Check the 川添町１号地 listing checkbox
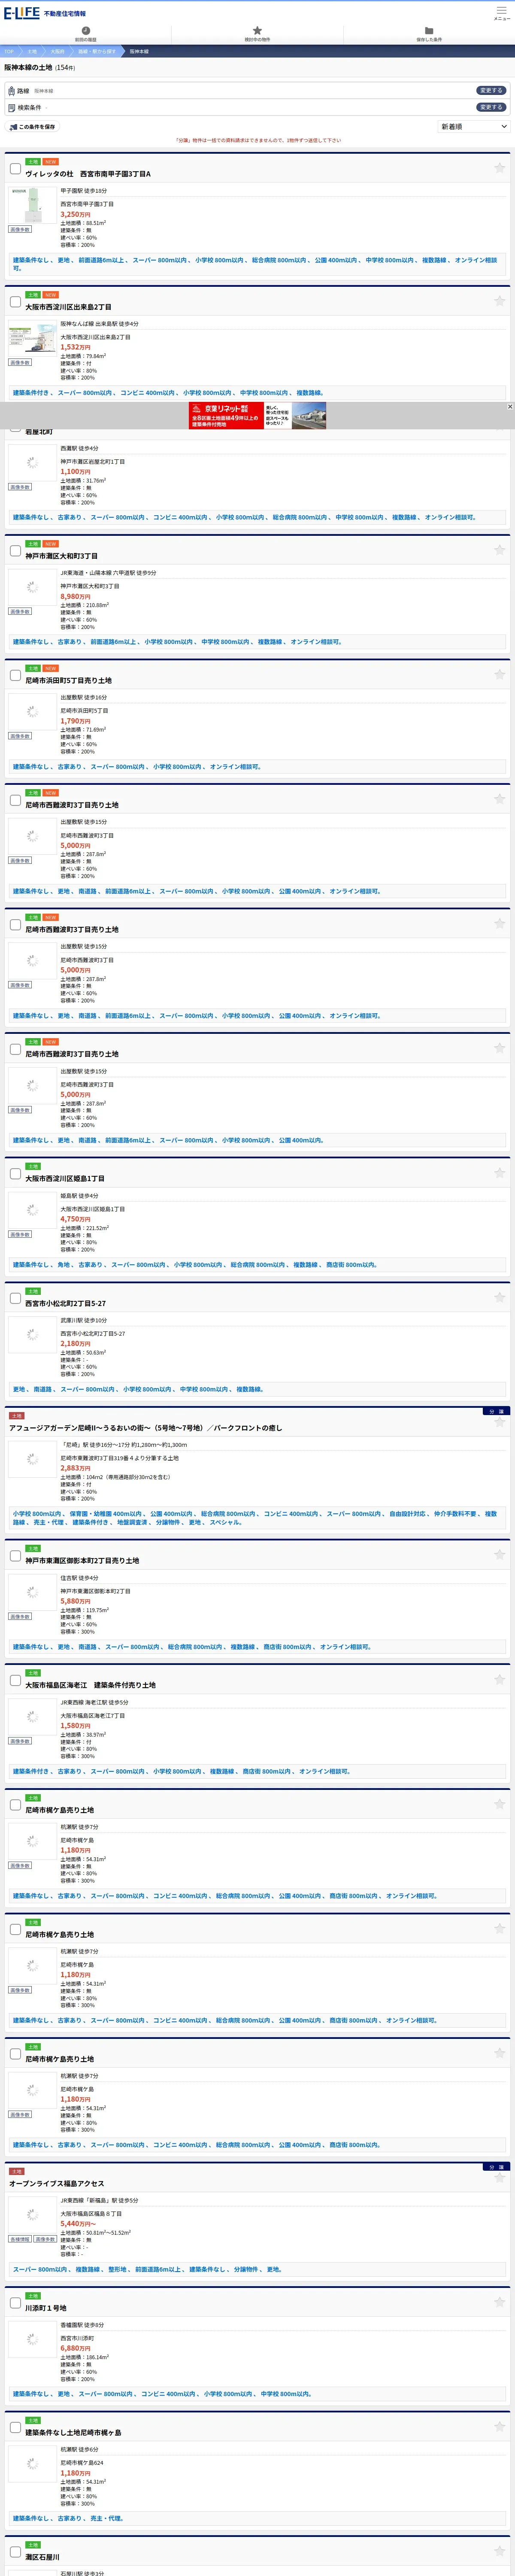Image resolution: width=515 pixels, height=2576 pixels. [15, 2302]
